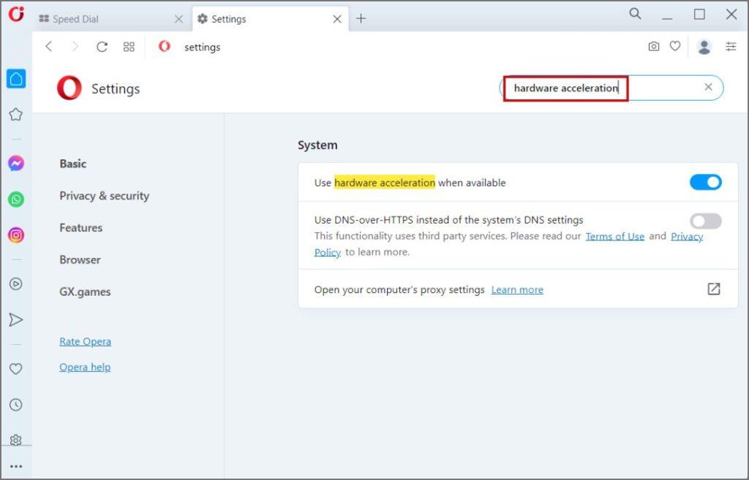Take a snapshot with camera icon
749x480 pixels.
point(654,46)
